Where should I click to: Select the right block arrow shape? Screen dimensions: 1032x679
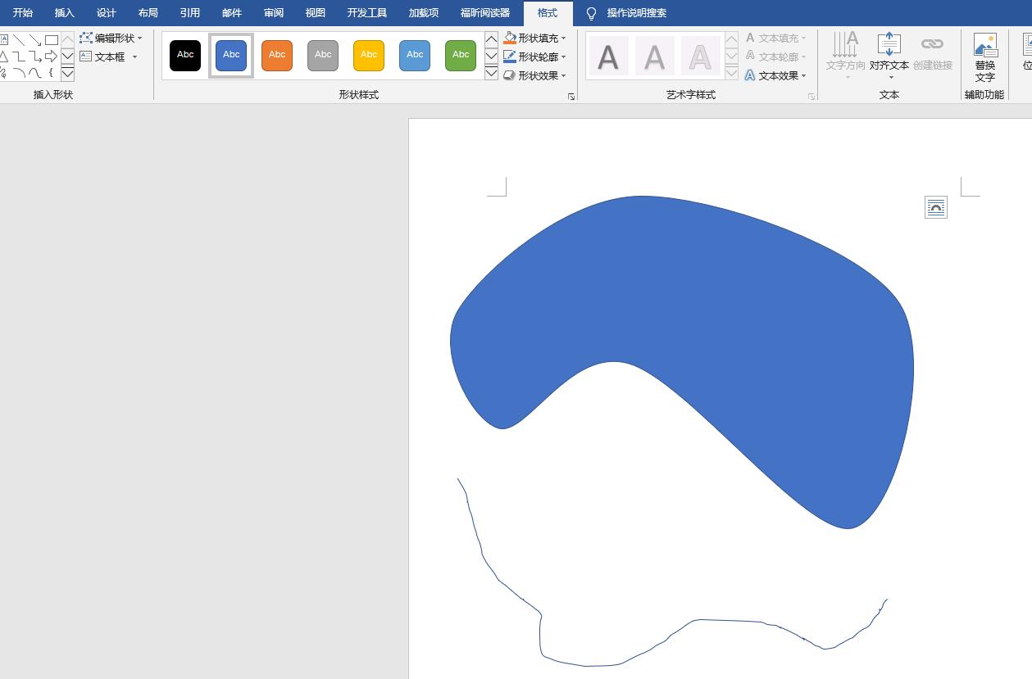[x=52, y=57]
